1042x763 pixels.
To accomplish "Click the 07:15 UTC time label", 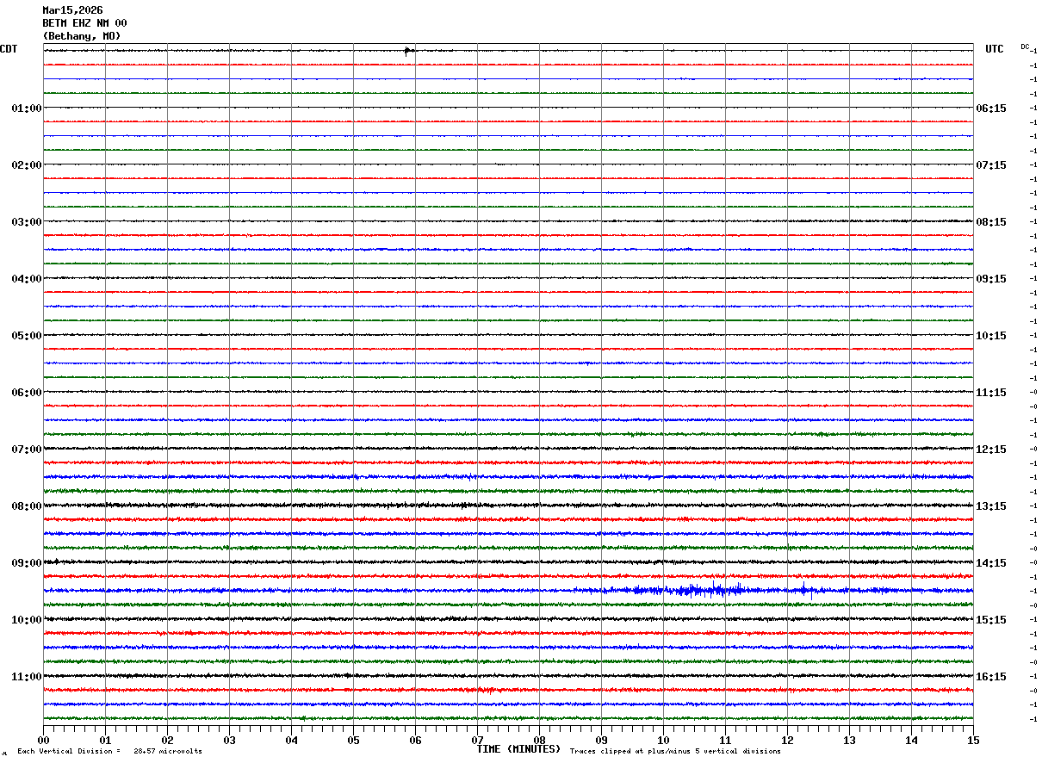I will 990,164.
